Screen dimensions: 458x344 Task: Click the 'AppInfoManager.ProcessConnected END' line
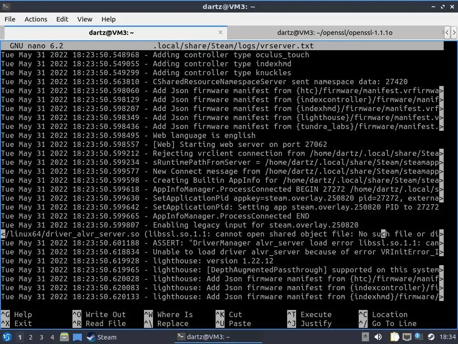tap(155, 216)
